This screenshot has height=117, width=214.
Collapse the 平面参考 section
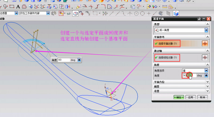click(208, 37)
